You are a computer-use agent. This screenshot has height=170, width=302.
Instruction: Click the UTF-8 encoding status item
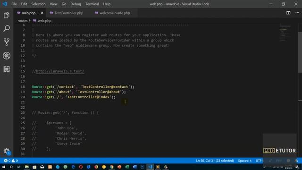point(259,161)
